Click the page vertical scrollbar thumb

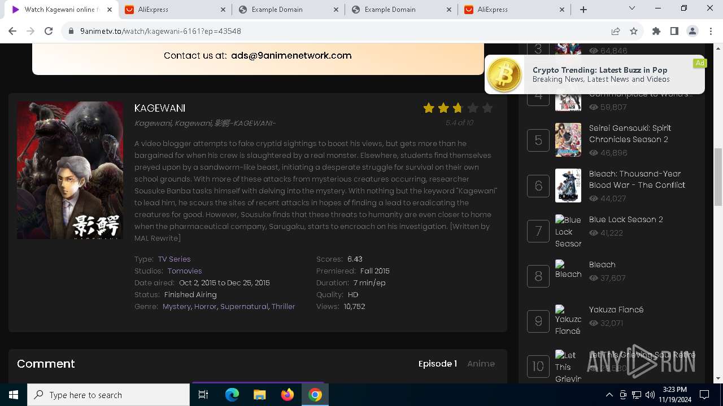click(718, 178)
